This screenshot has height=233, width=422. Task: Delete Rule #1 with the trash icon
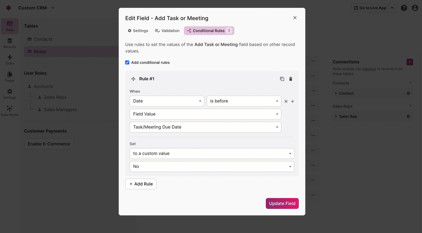point(291,79)
